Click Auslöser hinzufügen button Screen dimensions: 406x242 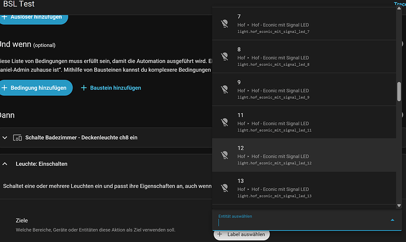34,19
